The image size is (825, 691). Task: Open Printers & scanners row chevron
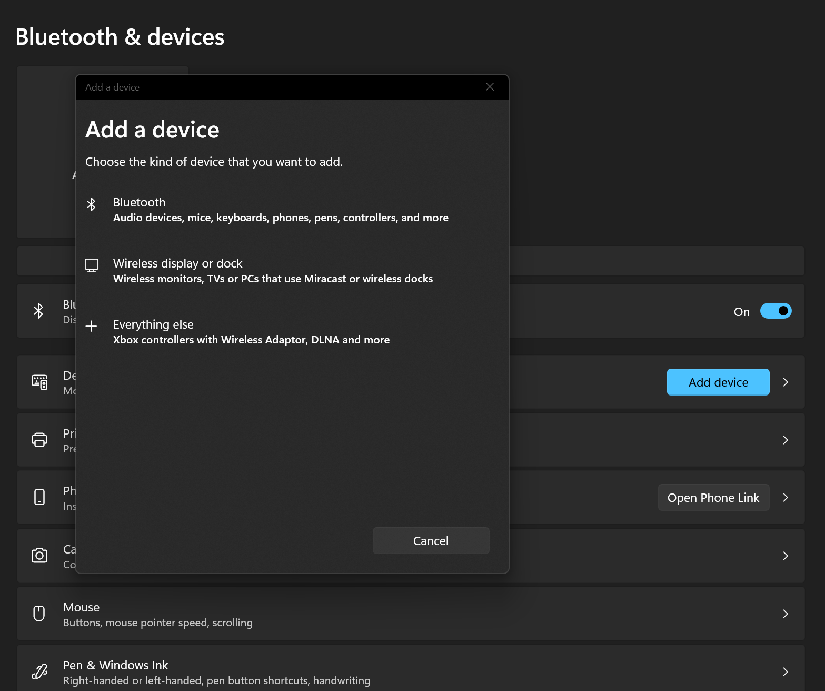tap(786, 440)
